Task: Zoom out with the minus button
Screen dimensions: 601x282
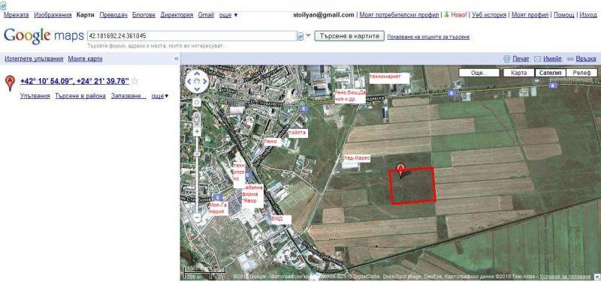Action: tap(197, 217)
